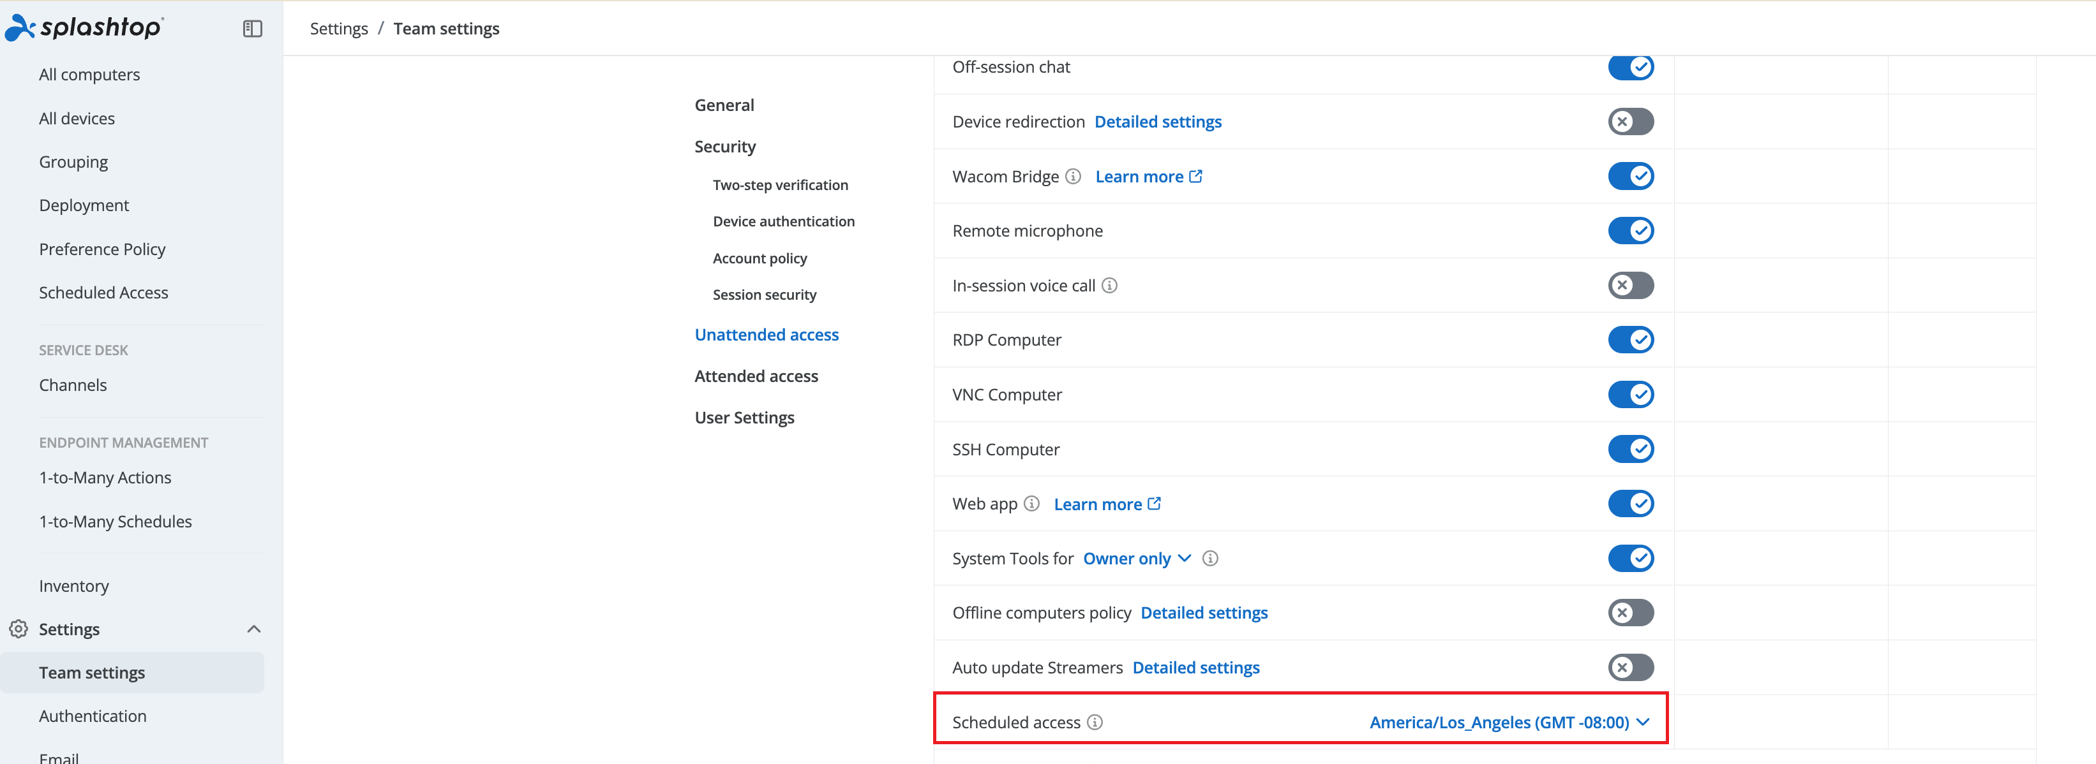
Task: Open Web app Learn more link
Action: 1107,504
